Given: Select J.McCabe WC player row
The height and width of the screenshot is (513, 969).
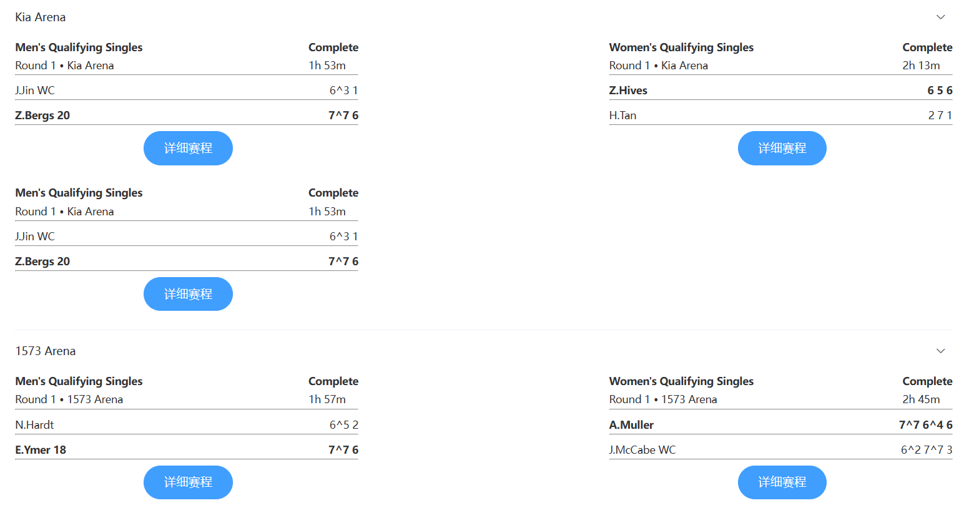Looking at the screenshot, I should pos(642,450).
